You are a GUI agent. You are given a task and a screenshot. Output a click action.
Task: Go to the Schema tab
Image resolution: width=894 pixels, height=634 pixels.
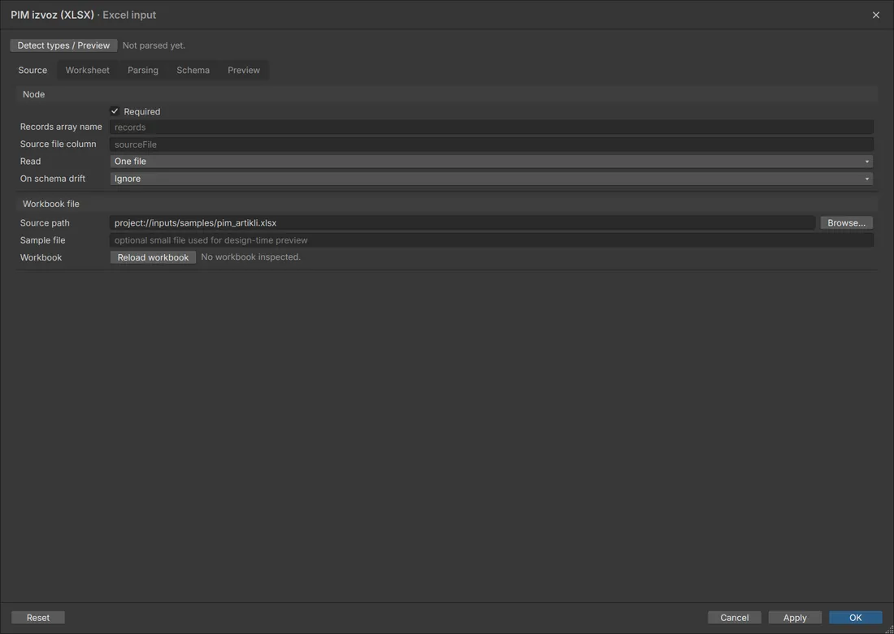193,70
